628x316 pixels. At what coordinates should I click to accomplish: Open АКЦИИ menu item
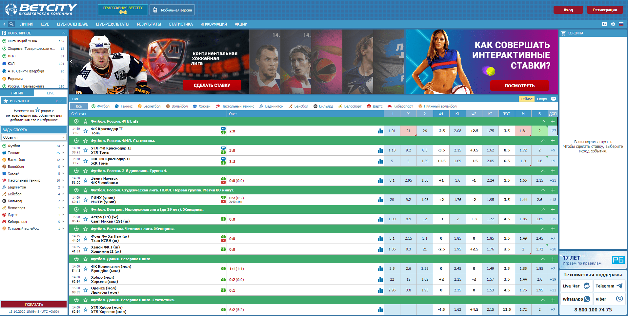(x=241, y=24)
